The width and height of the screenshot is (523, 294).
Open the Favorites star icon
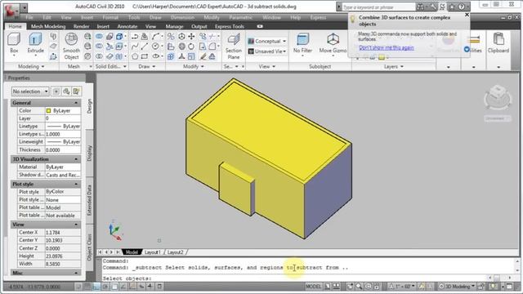452,7
